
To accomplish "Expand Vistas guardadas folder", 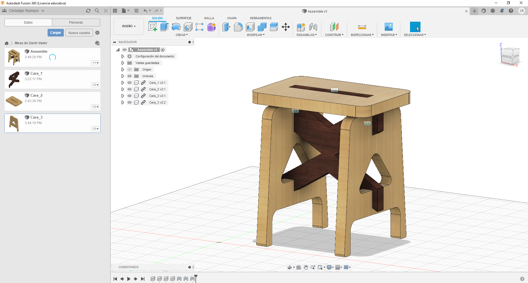I will 123,63.
